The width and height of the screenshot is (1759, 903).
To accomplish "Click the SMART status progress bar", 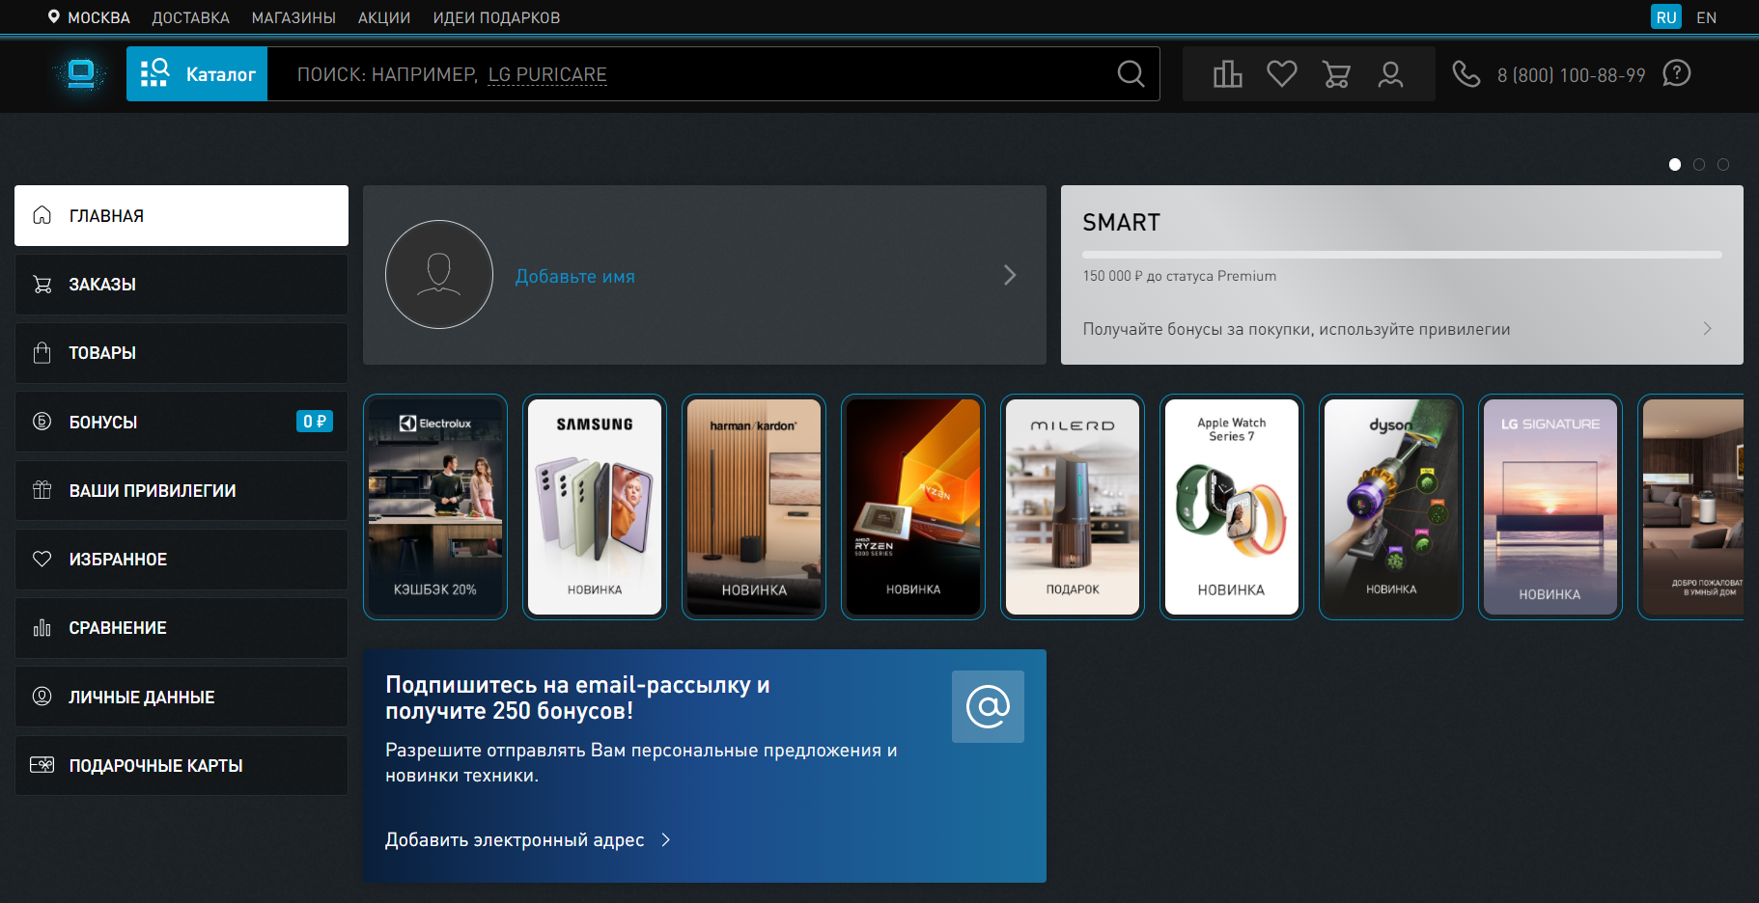I will (x=1402, y=255).
